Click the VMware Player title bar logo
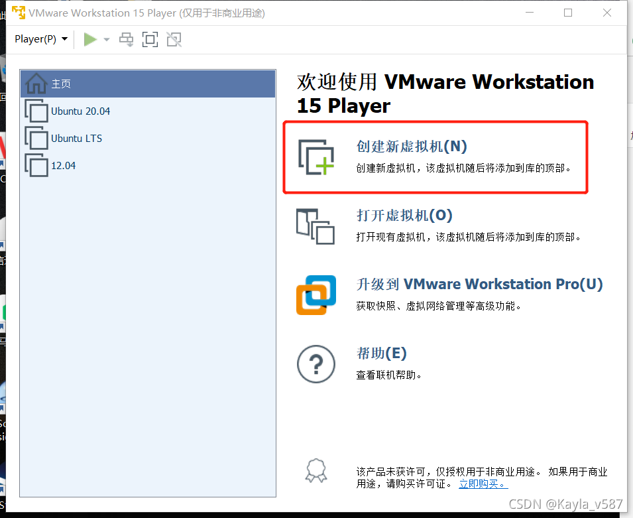The height and width of the screenshot is (518, 633). pos(19,13)
